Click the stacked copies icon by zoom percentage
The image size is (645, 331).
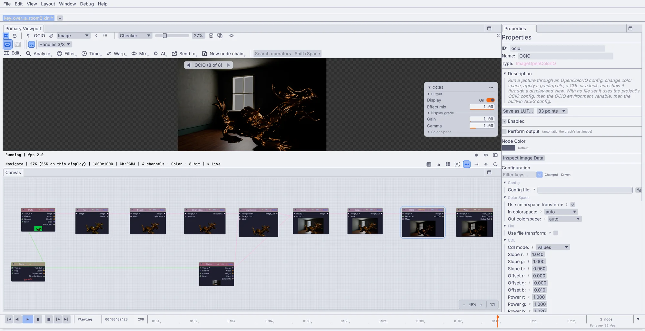coord(220,36)
